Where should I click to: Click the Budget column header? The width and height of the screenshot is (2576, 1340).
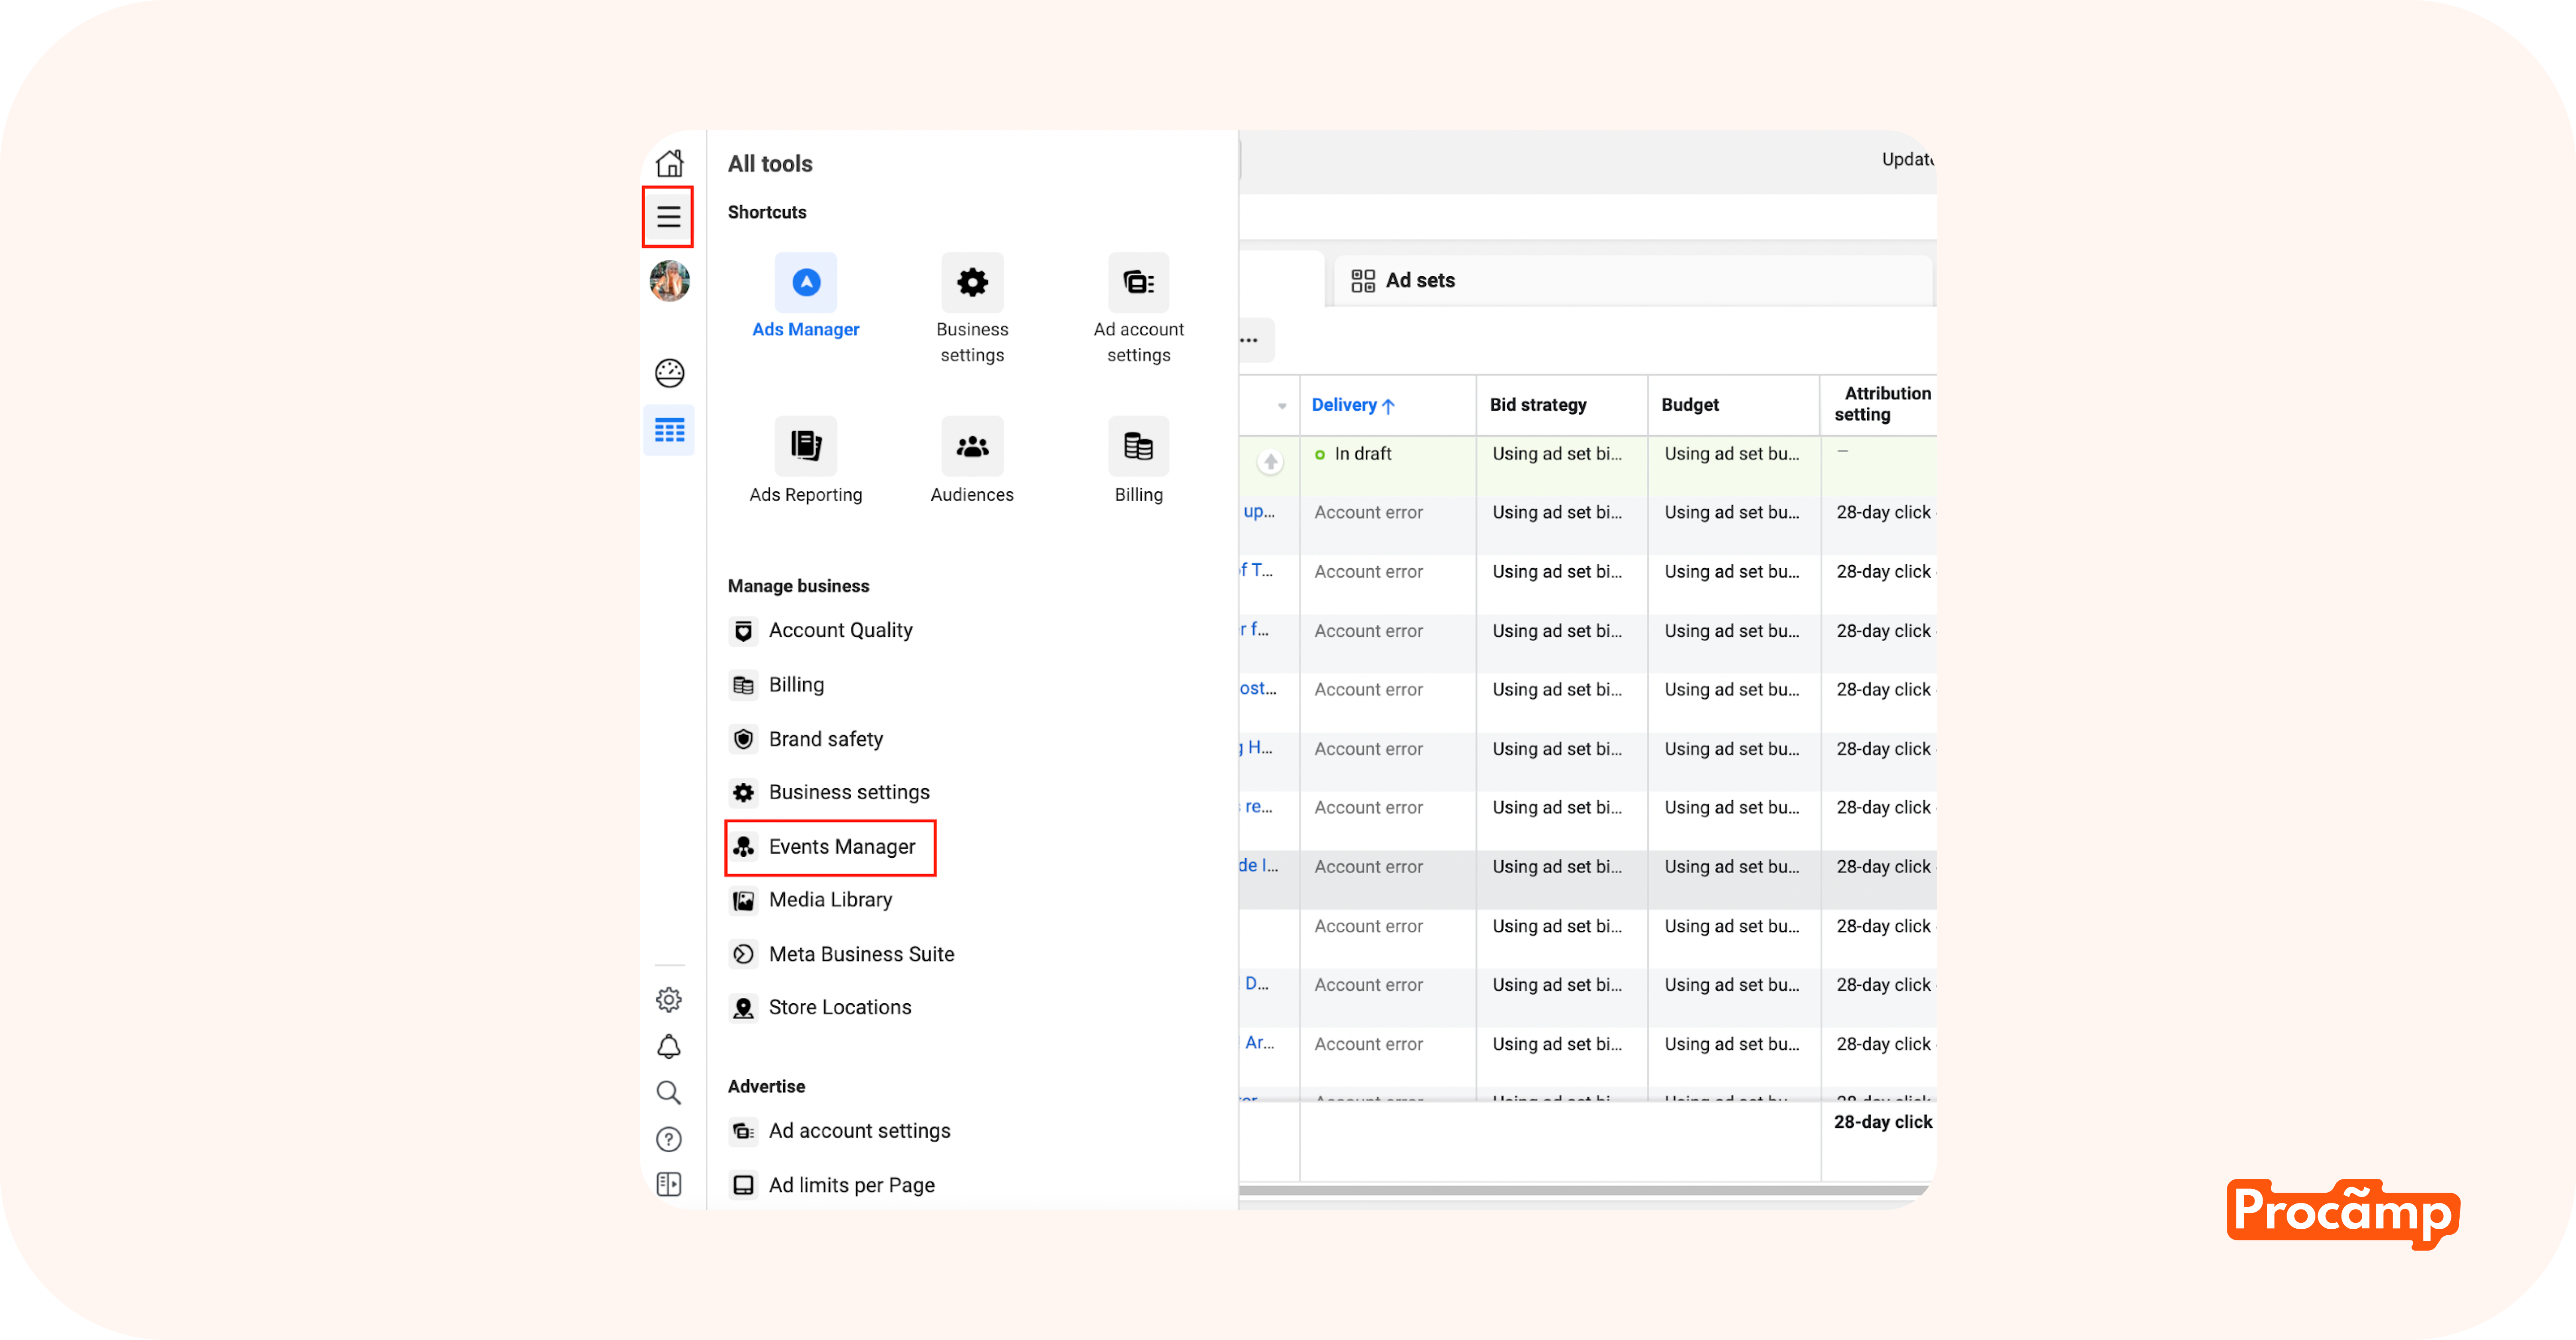click(x=1690, y=405)
